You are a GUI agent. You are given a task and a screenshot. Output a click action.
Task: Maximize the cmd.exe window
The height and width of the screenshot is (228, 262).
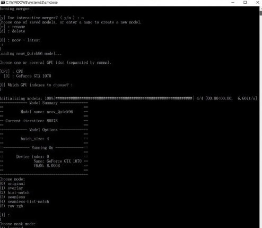point(245,3)
